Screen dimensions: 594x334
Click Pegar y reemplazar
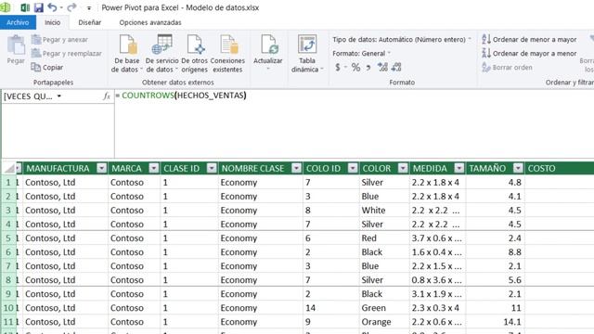(x=66, y=54)
